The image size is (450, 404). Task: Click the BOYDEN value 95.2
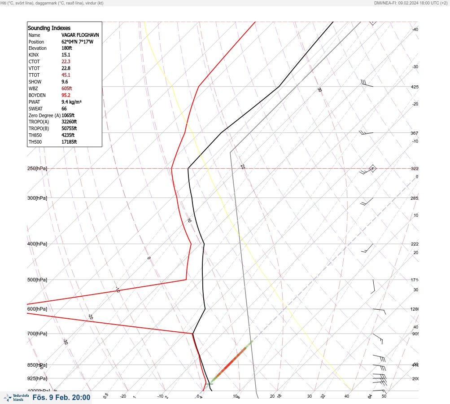tap(66, 95)
